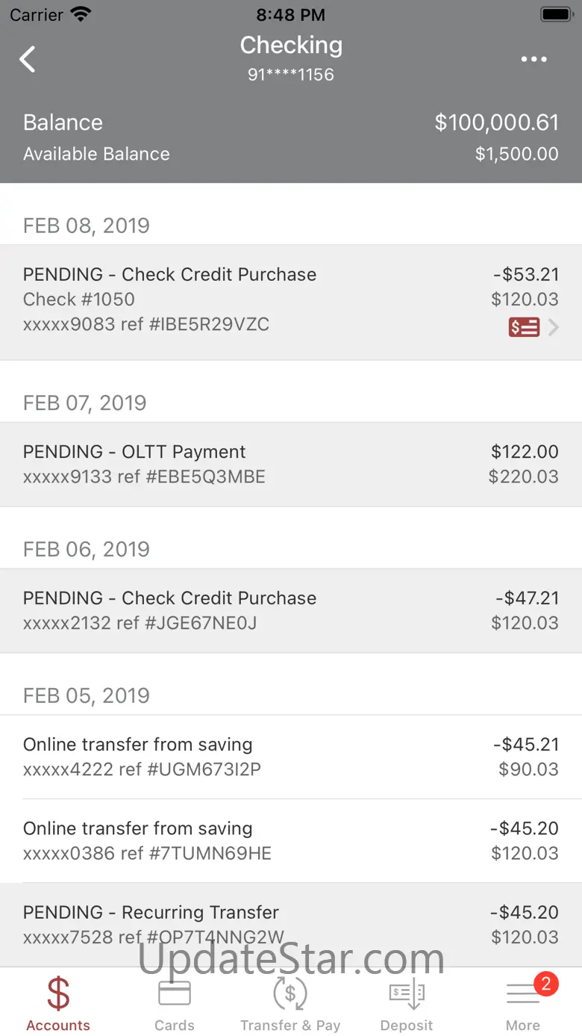
Task: Tap the Transfer & Pay circular icon
Action: [290, 994]
